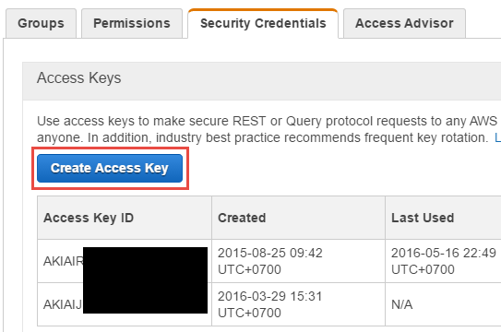This screenshot has height=332, width=501.
Task: Click the UTC+0700 text under 2016-05-16
Action: click(423, 269)
